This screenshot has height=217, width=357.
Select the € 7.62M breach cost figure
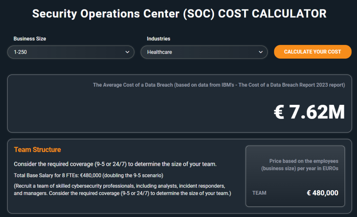coord(309,112)
